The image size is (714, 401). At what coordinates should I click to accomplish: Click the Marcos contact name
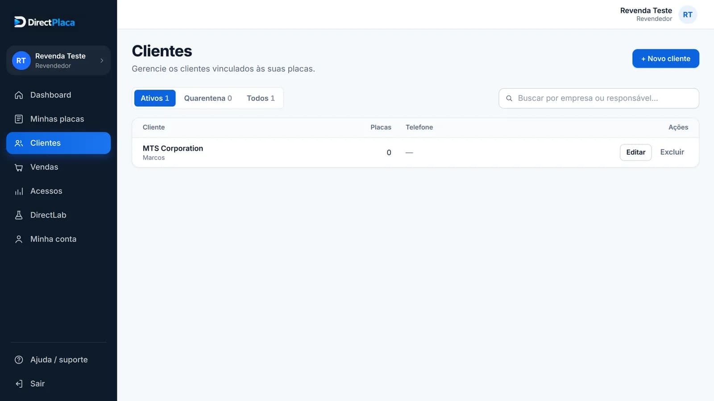pos(154,158)
